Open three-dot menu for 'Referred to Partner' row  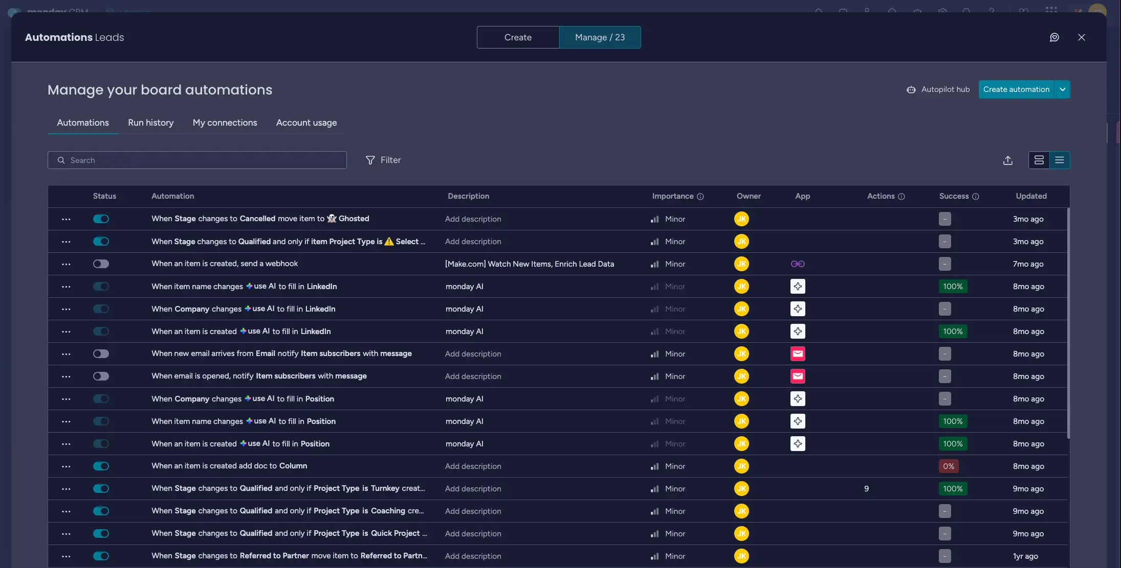(66, 556)
